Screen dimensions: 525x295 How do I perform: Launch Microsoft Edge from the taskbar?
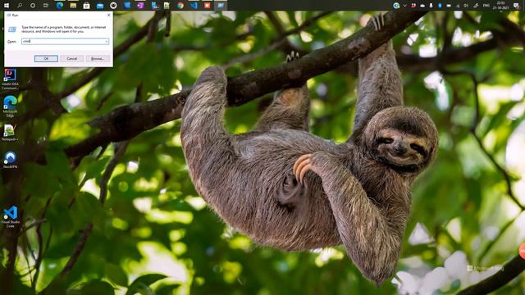coord(60,6)
